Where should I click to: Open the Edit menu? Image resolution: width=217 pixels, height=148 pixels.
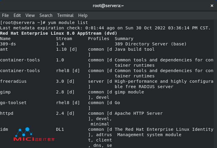17,15
